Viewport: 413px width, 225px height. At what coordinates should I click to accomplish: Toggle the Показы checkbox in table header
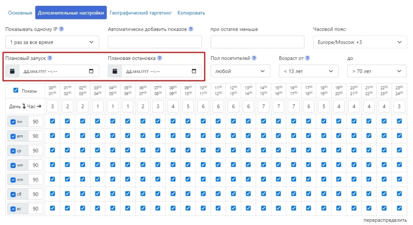point(16,90)
